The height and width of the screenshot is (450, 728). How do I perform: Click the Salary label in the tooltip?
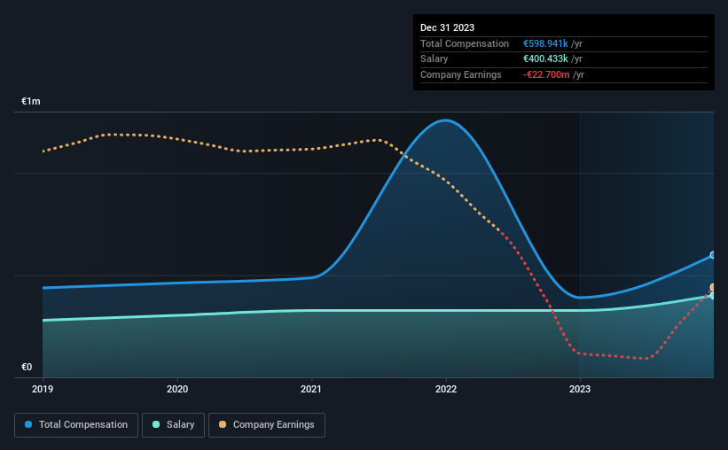click(434, 59)
